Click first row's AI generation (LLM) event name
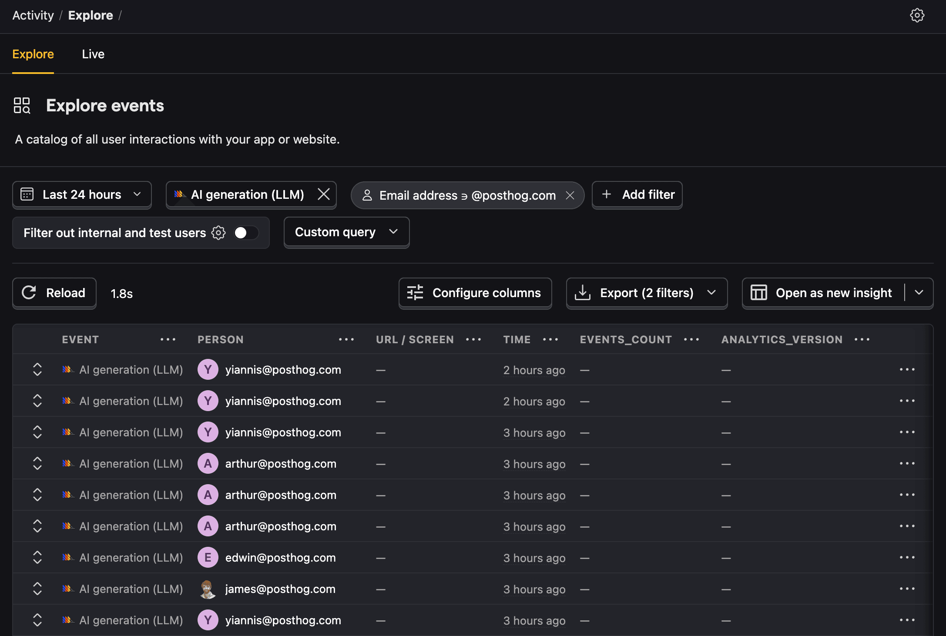 click(x=131, y=370)
